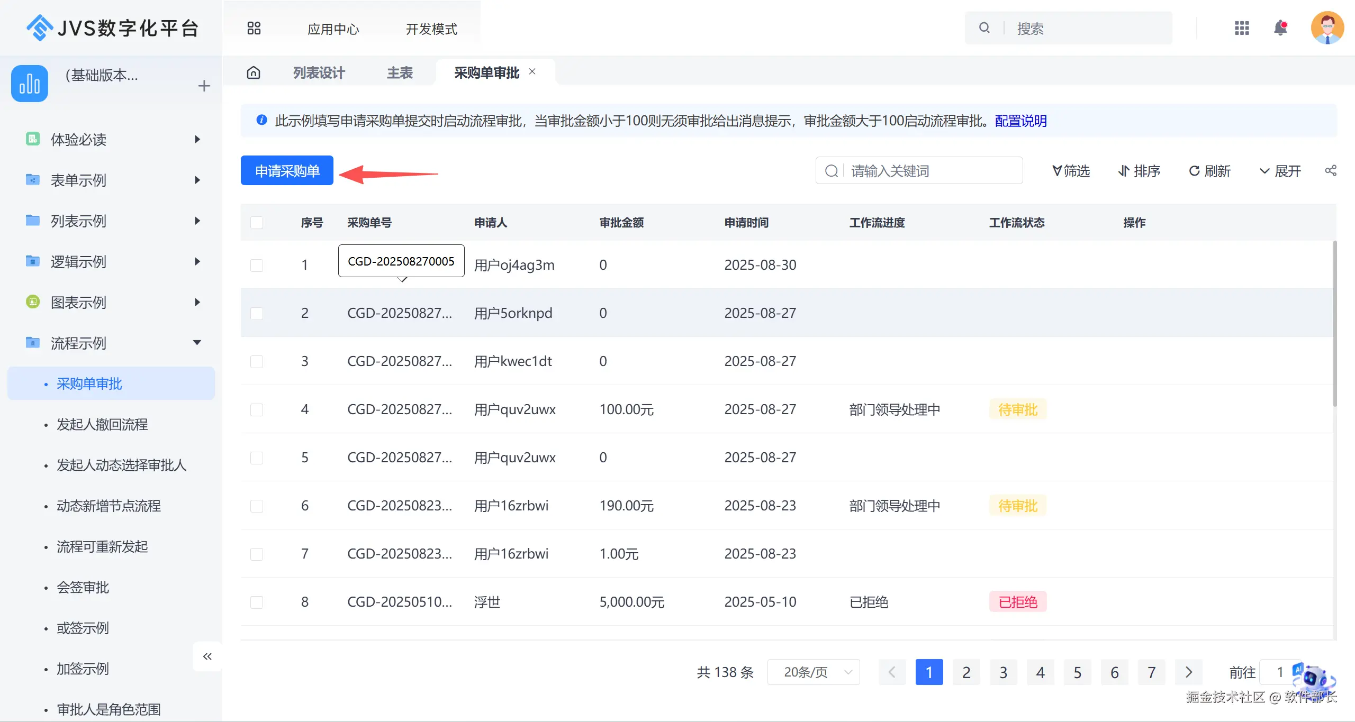Switch to the 列表设计 tab
This screenshot has height=722, width=1355.
319,72
